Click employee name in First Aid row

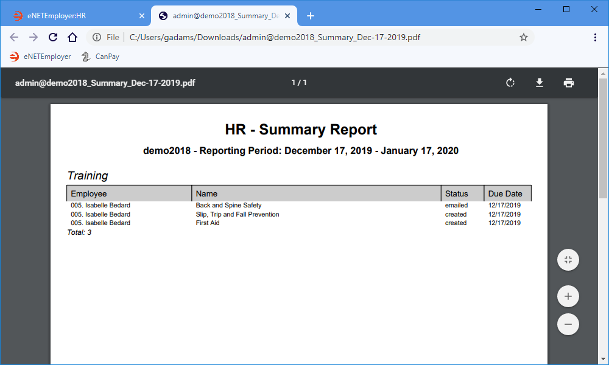[100, 223]
